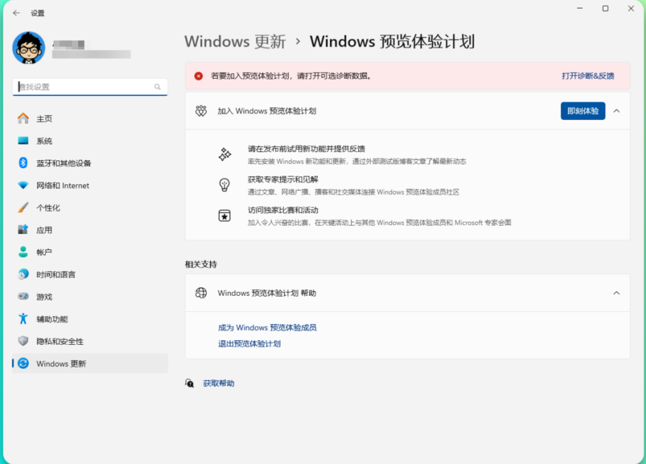Screen dimensions: 646x464
Task: Select 蓝牙和其他设备 label in sidebar
Action: tap(64, 163)
